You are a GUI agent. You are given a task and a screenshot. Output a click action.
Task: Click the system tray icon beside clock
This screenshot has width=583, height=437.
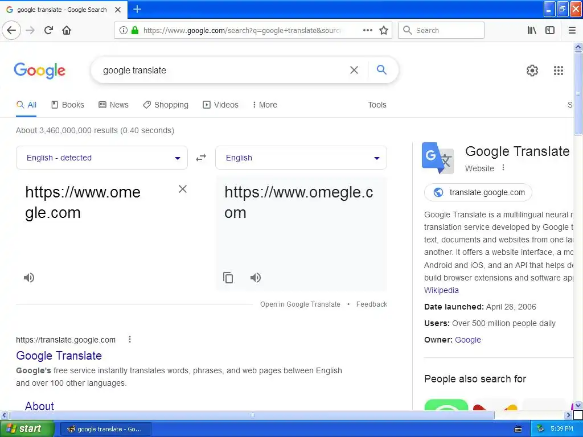click(x=540, y=429)
